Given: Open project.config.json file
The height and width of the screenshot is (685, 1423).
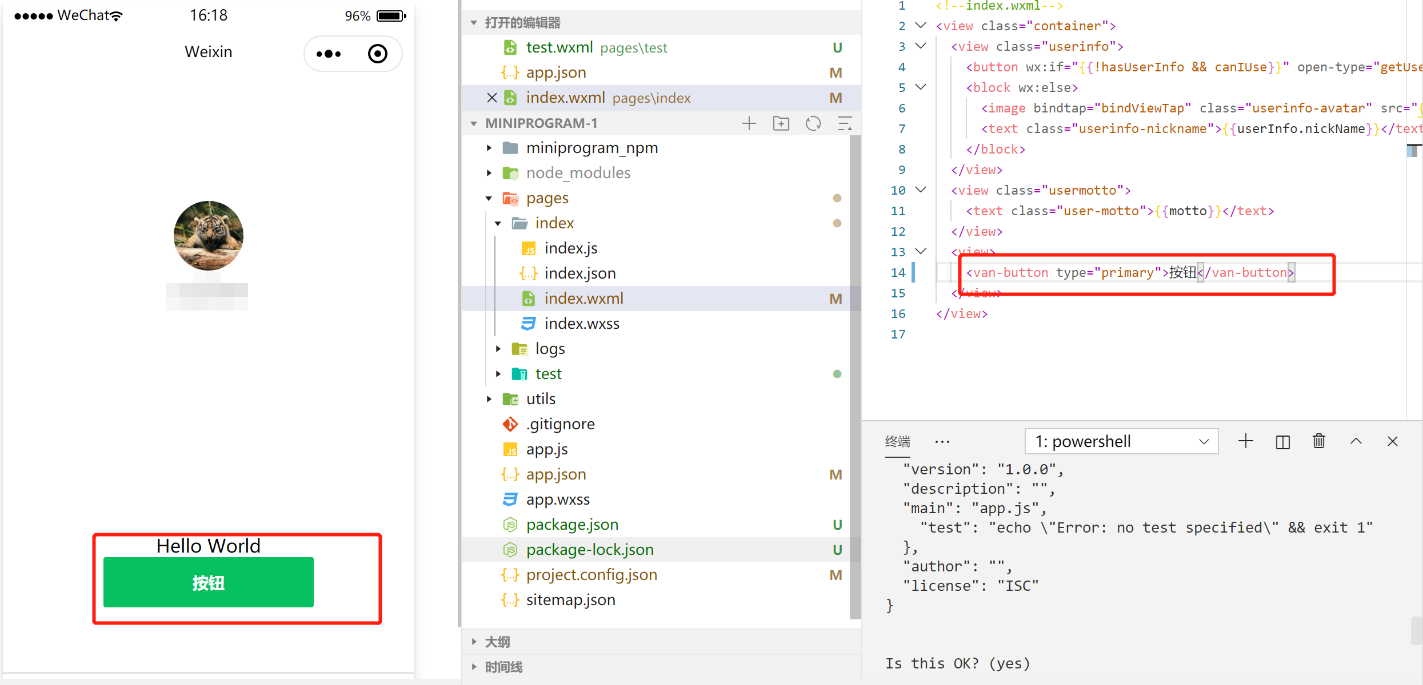Looking at the screenshot, I should click(x=656, y=575).
